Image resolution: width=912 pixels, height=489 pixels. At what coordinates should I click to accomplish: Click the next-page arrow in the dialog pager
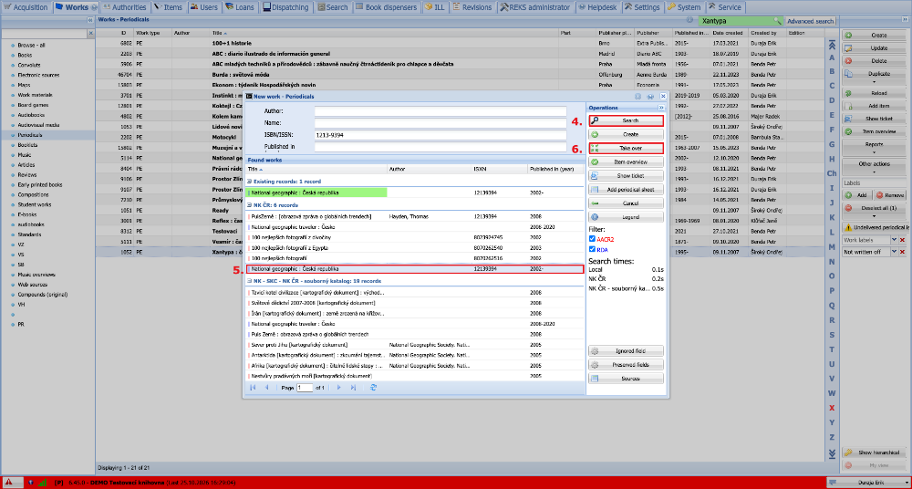339,387
